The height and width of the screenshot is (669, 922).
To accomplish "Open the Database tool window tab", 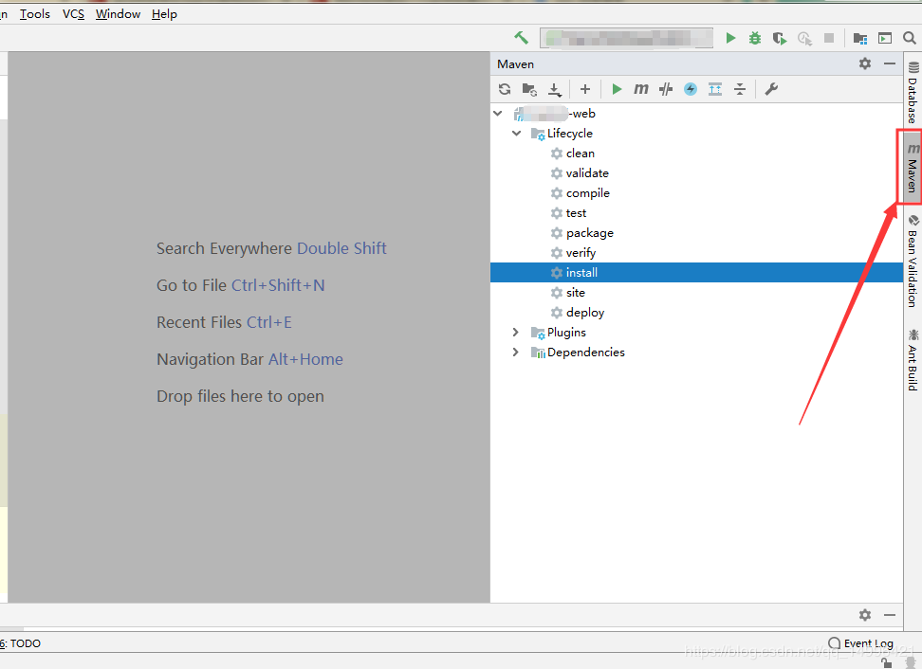I will [913, 93].
